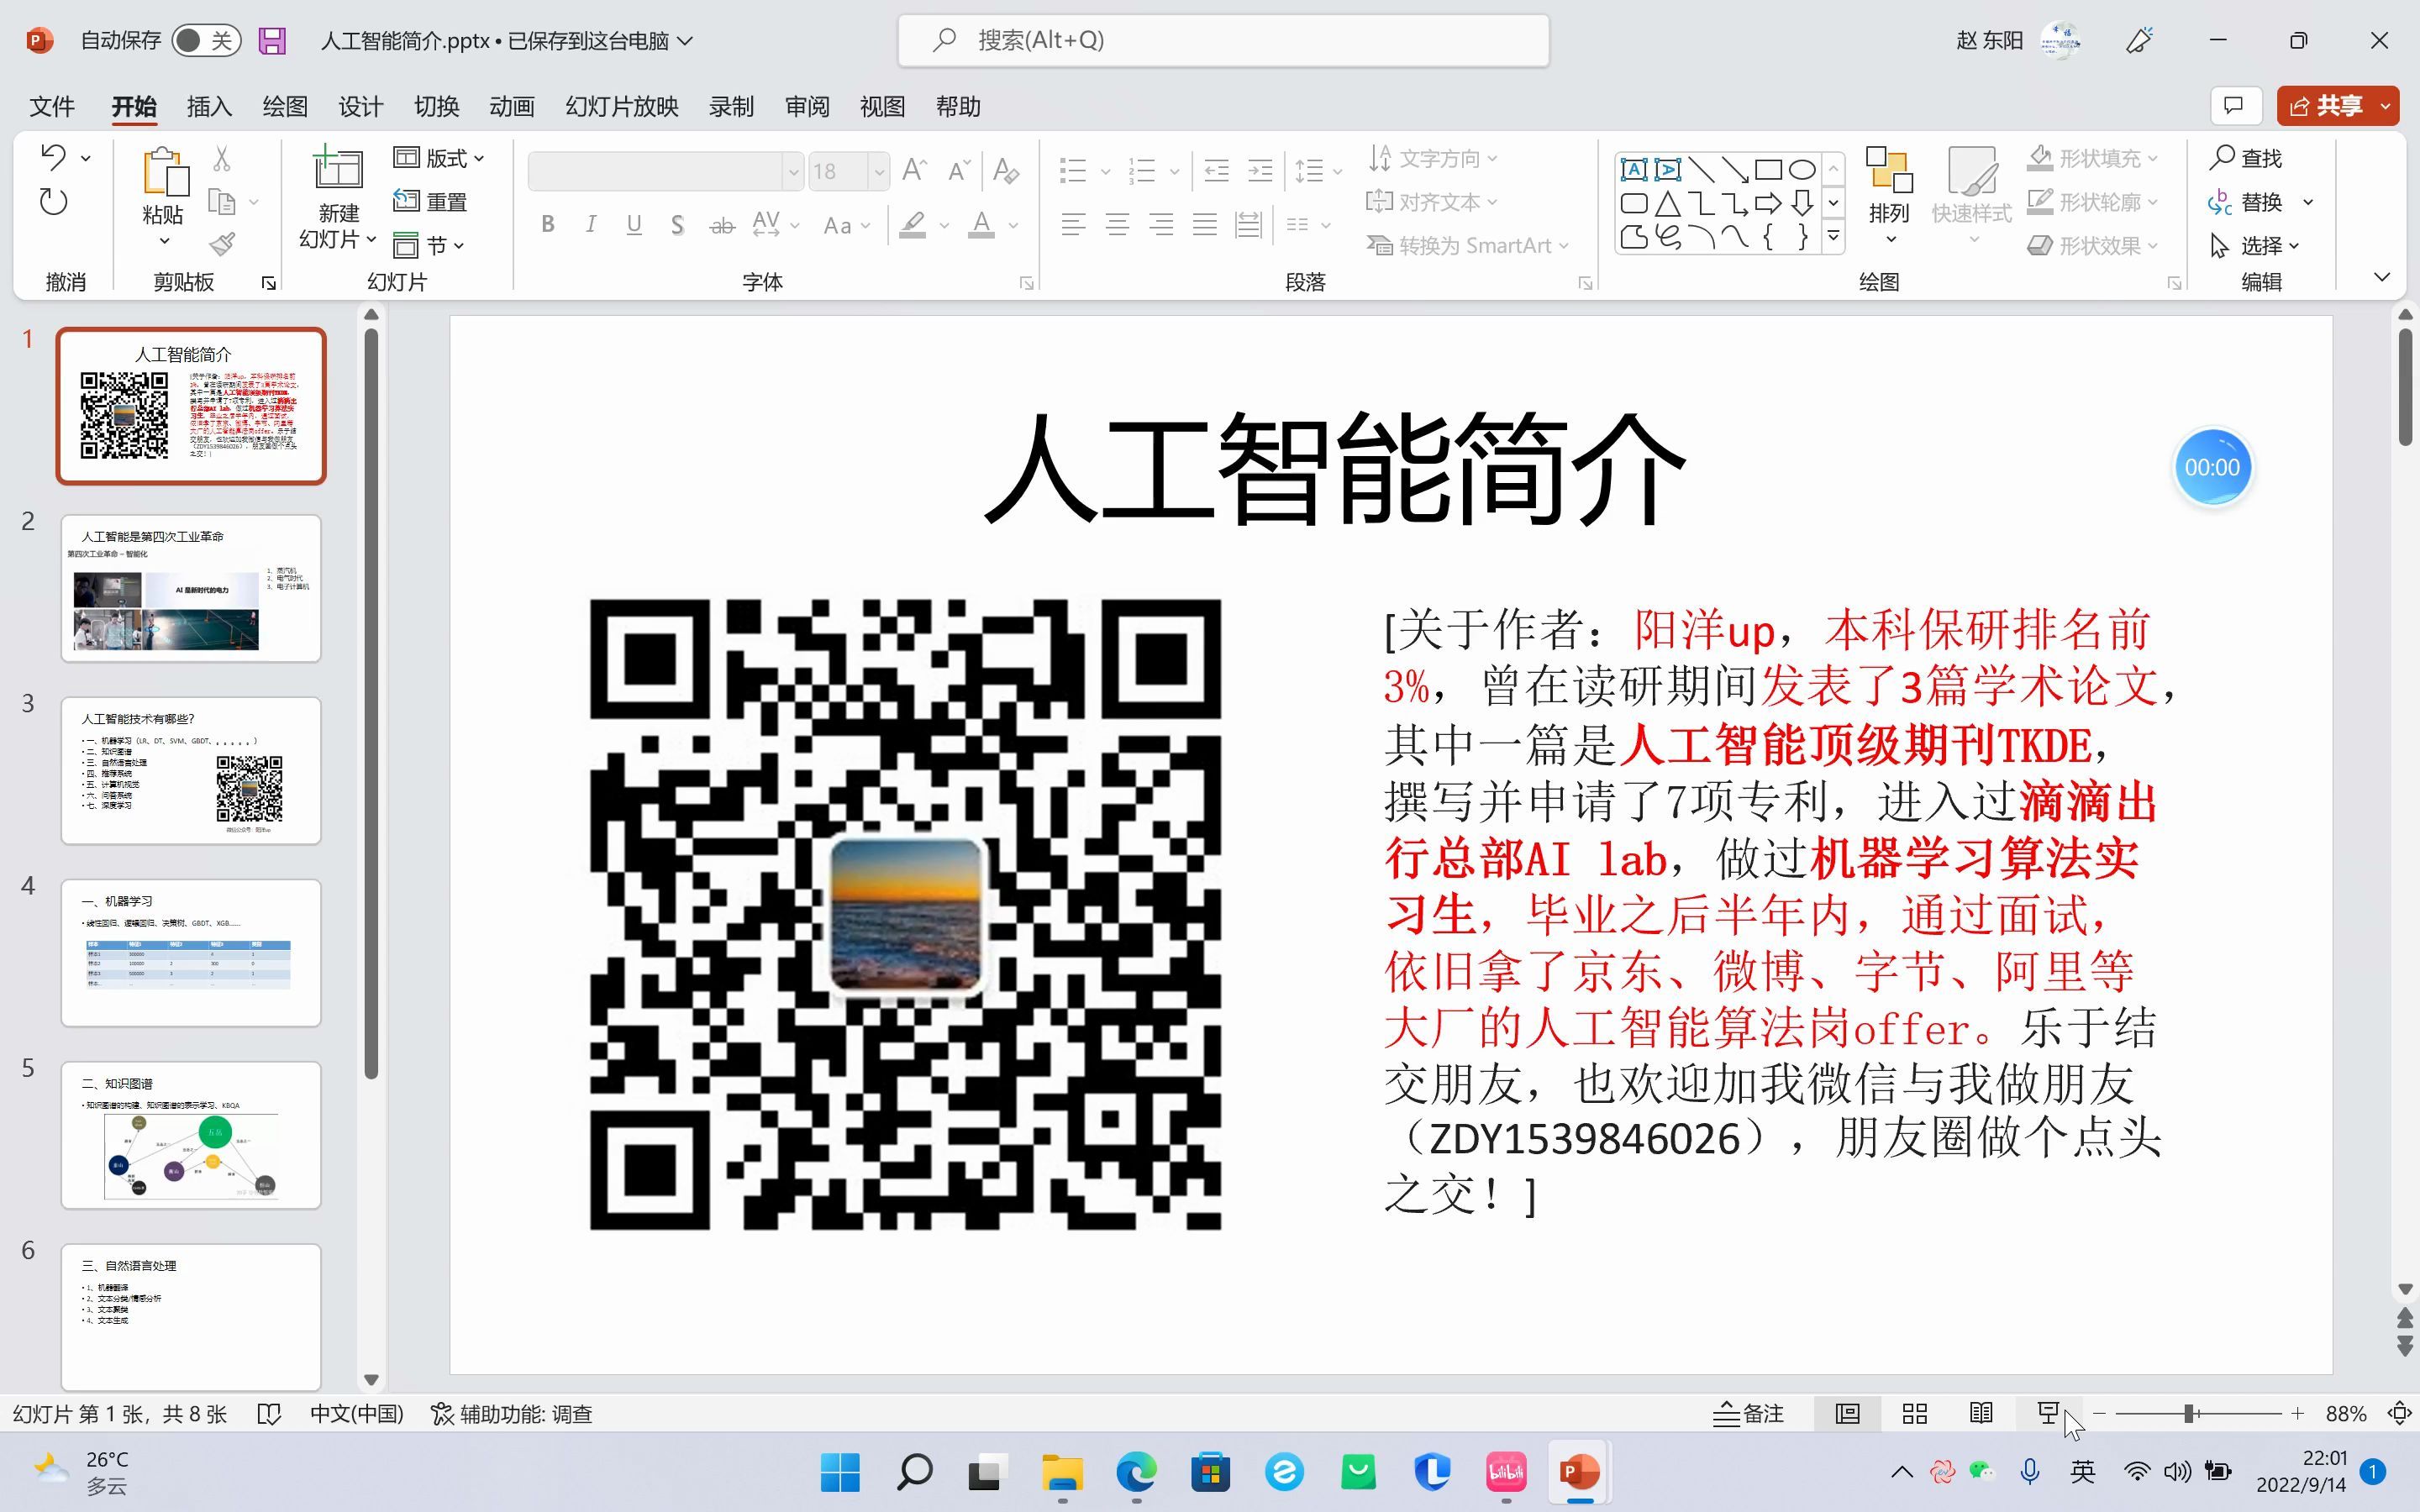
Task: Toggle Underline formatting
Action: click(x=634, y=224)
